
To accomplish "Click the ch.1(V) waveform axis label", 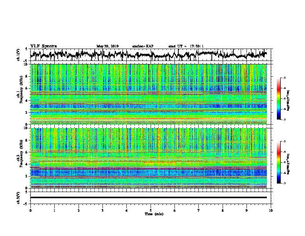I will (x=18, y=55).
